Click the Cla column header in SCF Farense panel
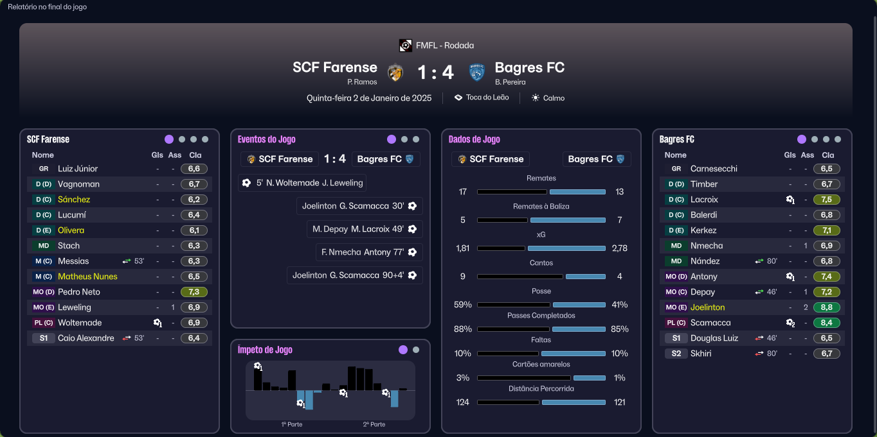Screen dimensions: 877x437 click(195, 155)
